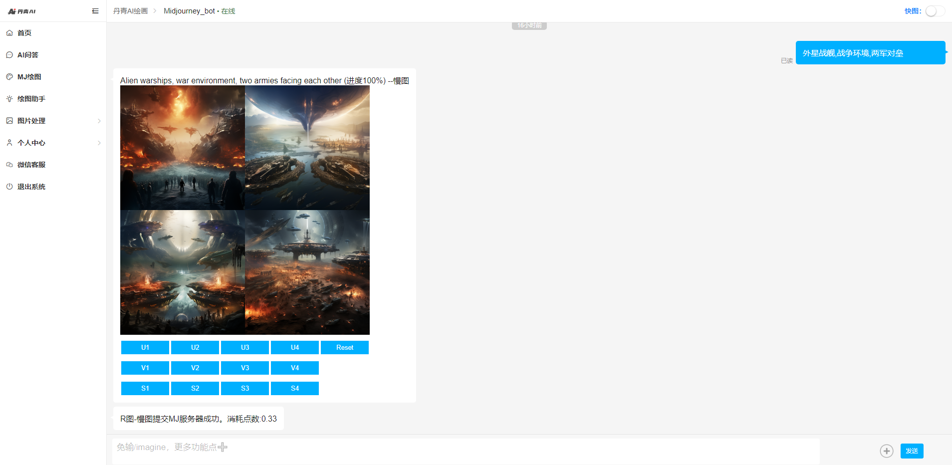The width and height of the screenshot is (952, 465).
Task: Click the circled plus icon near send
Action: tap(886, 451)
